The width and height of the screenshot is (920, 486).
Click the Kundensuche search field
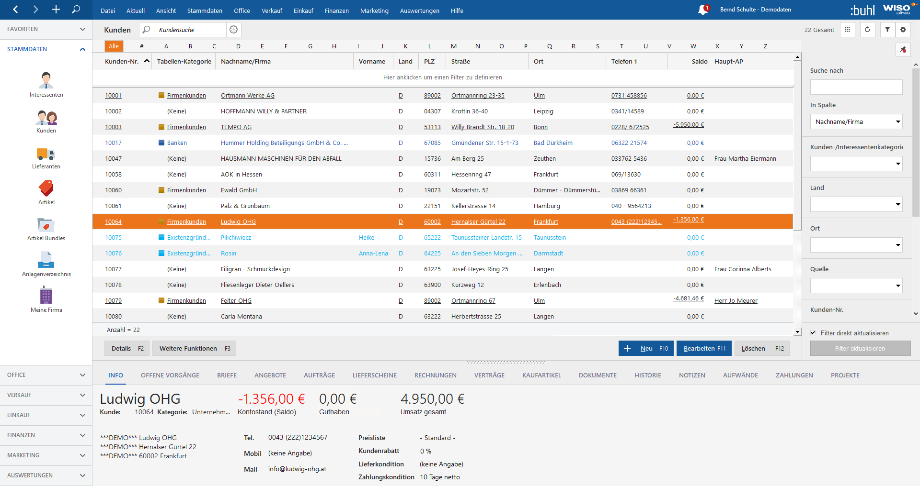[x=190, y=30]
